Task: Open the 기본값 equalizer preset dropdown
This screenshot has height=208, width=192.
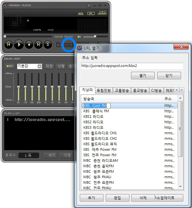Action: (x=40, y=66)
